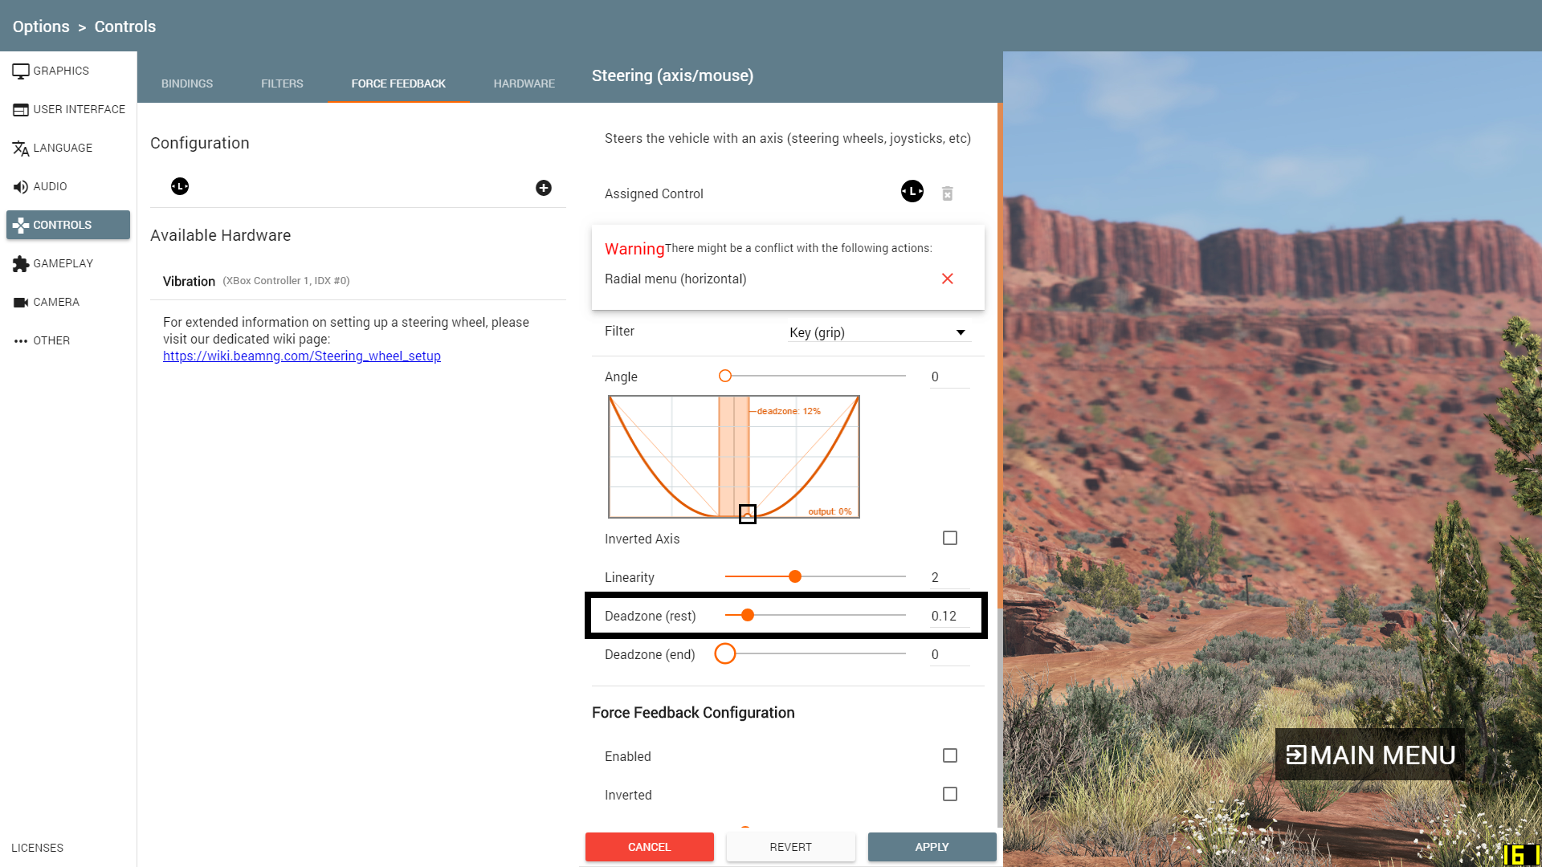Click Deadzone (rest) value field 0.12
The image size is (1542, 867).
(x=950, y=616)
